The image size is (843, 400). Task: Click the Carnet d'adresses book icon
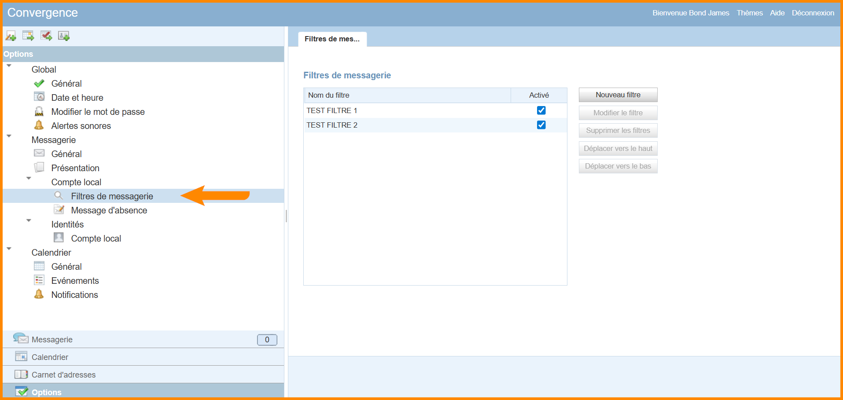pyautogui.click(x=21, y=374)
